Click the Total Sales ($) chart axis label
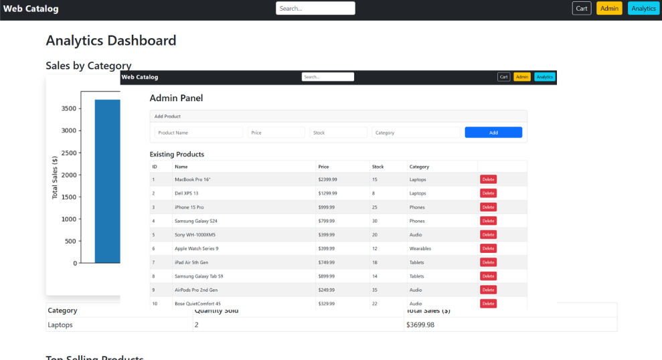The height and width of the screenshot is (360, 662). (x=54, y=178)
